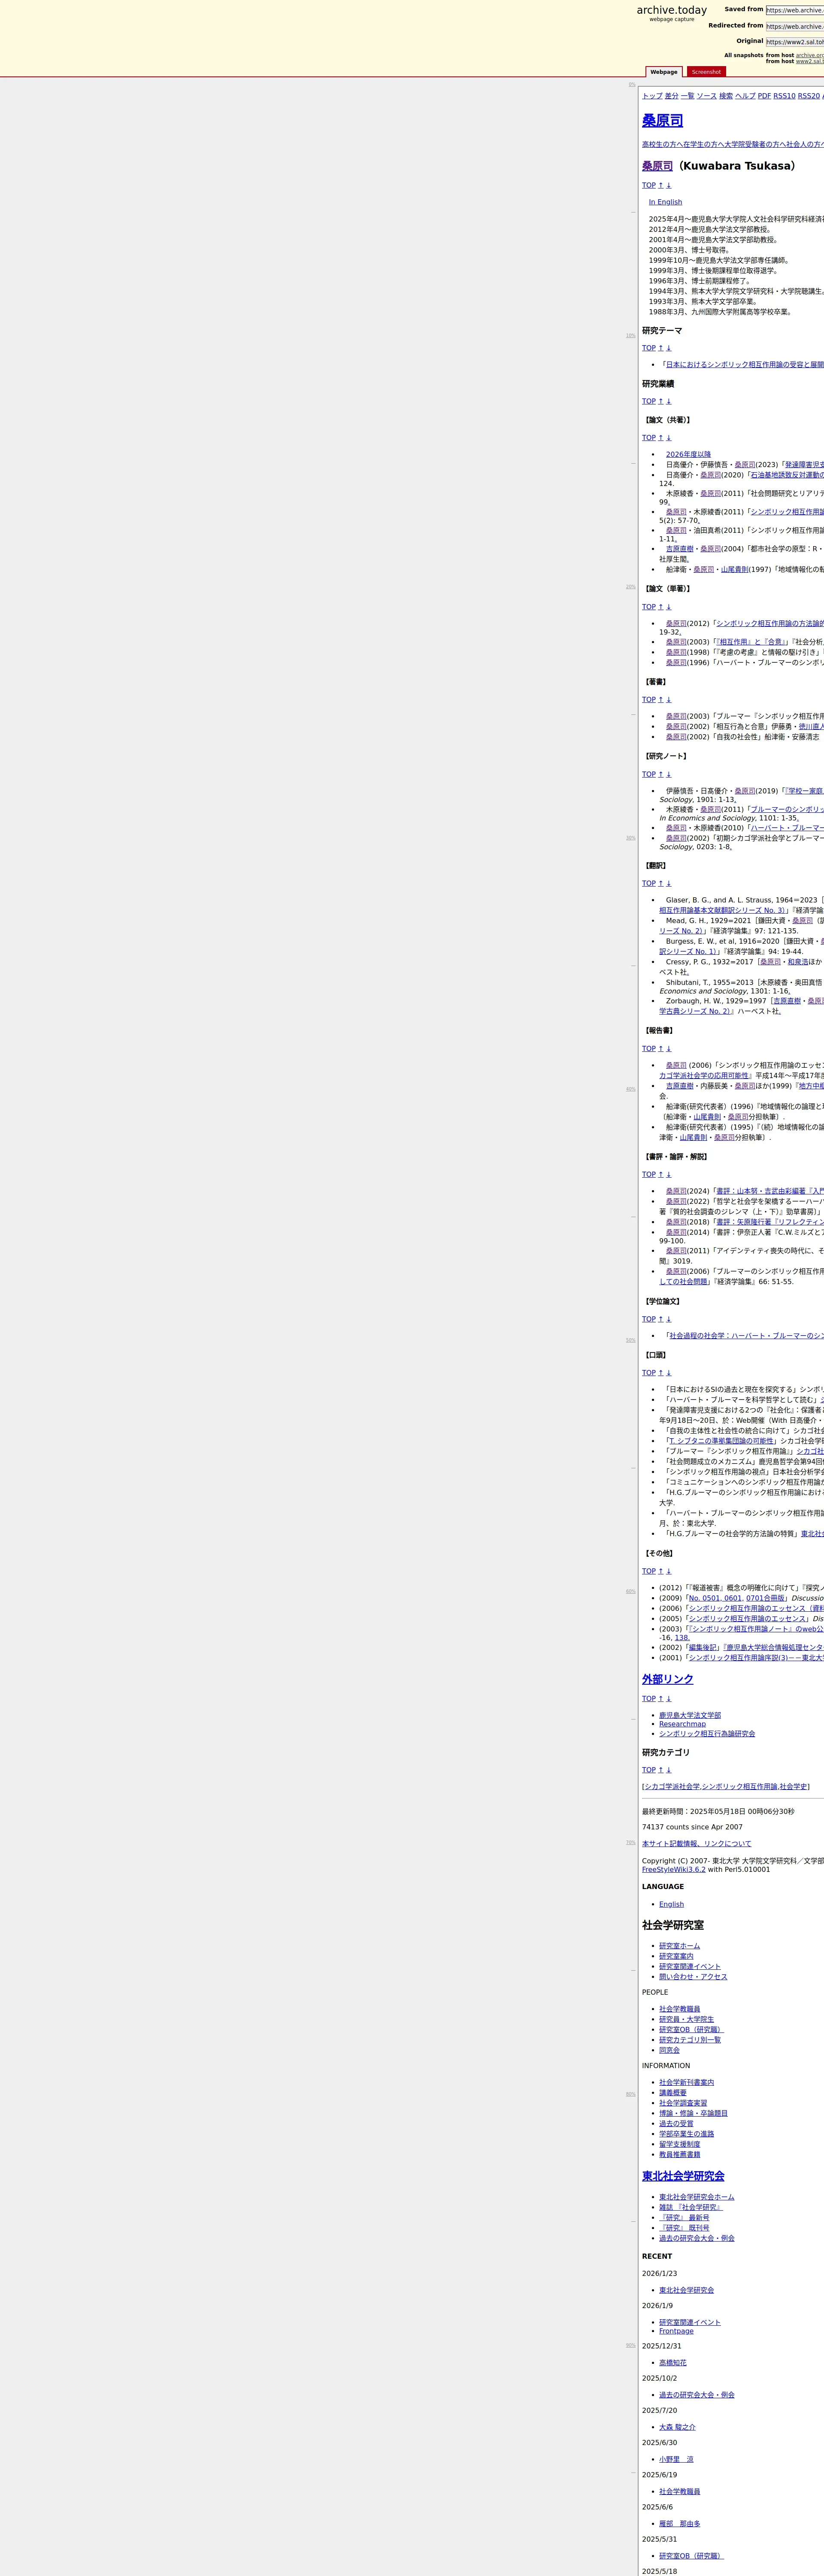
Task: Jump to the 50% page marker
Action: point(630,1340)
